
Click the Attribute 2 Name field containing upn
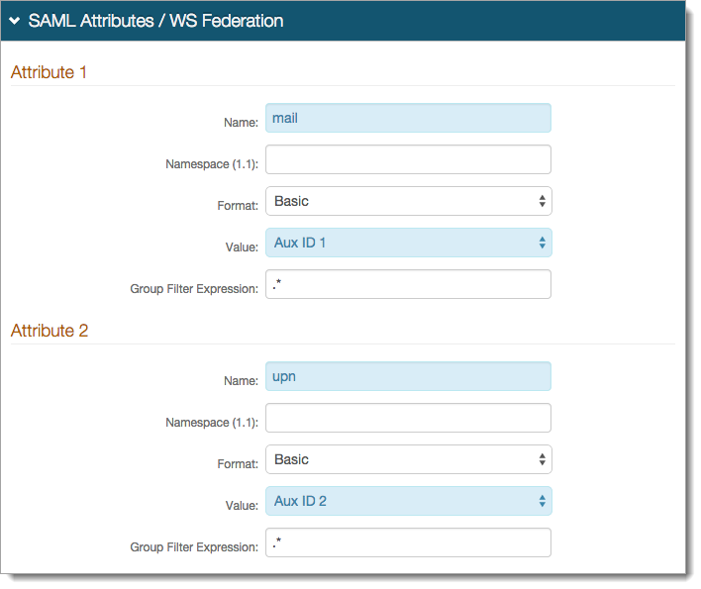click(x=408, y=376)
